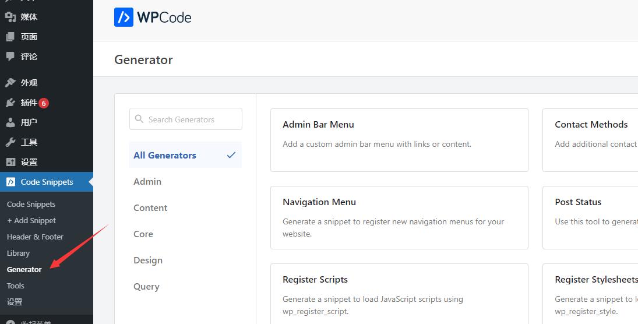Click the plugins update badge showing 6
The image size is (638, 324).
click(44, 103)
